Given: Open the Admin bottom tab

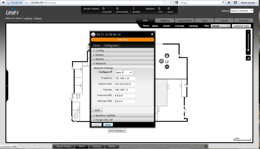Looking at the screenshot, I should [112, 146].
